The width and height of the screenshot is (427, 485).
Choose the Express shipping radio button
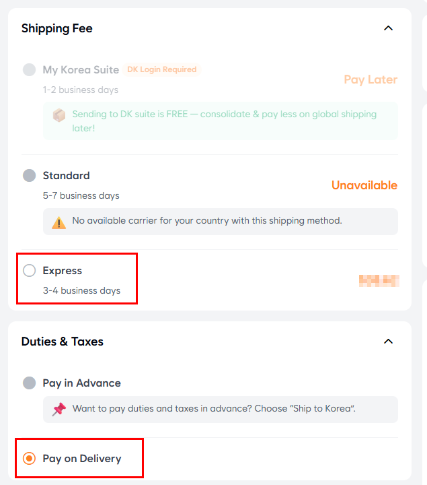(x=30, y=270)
